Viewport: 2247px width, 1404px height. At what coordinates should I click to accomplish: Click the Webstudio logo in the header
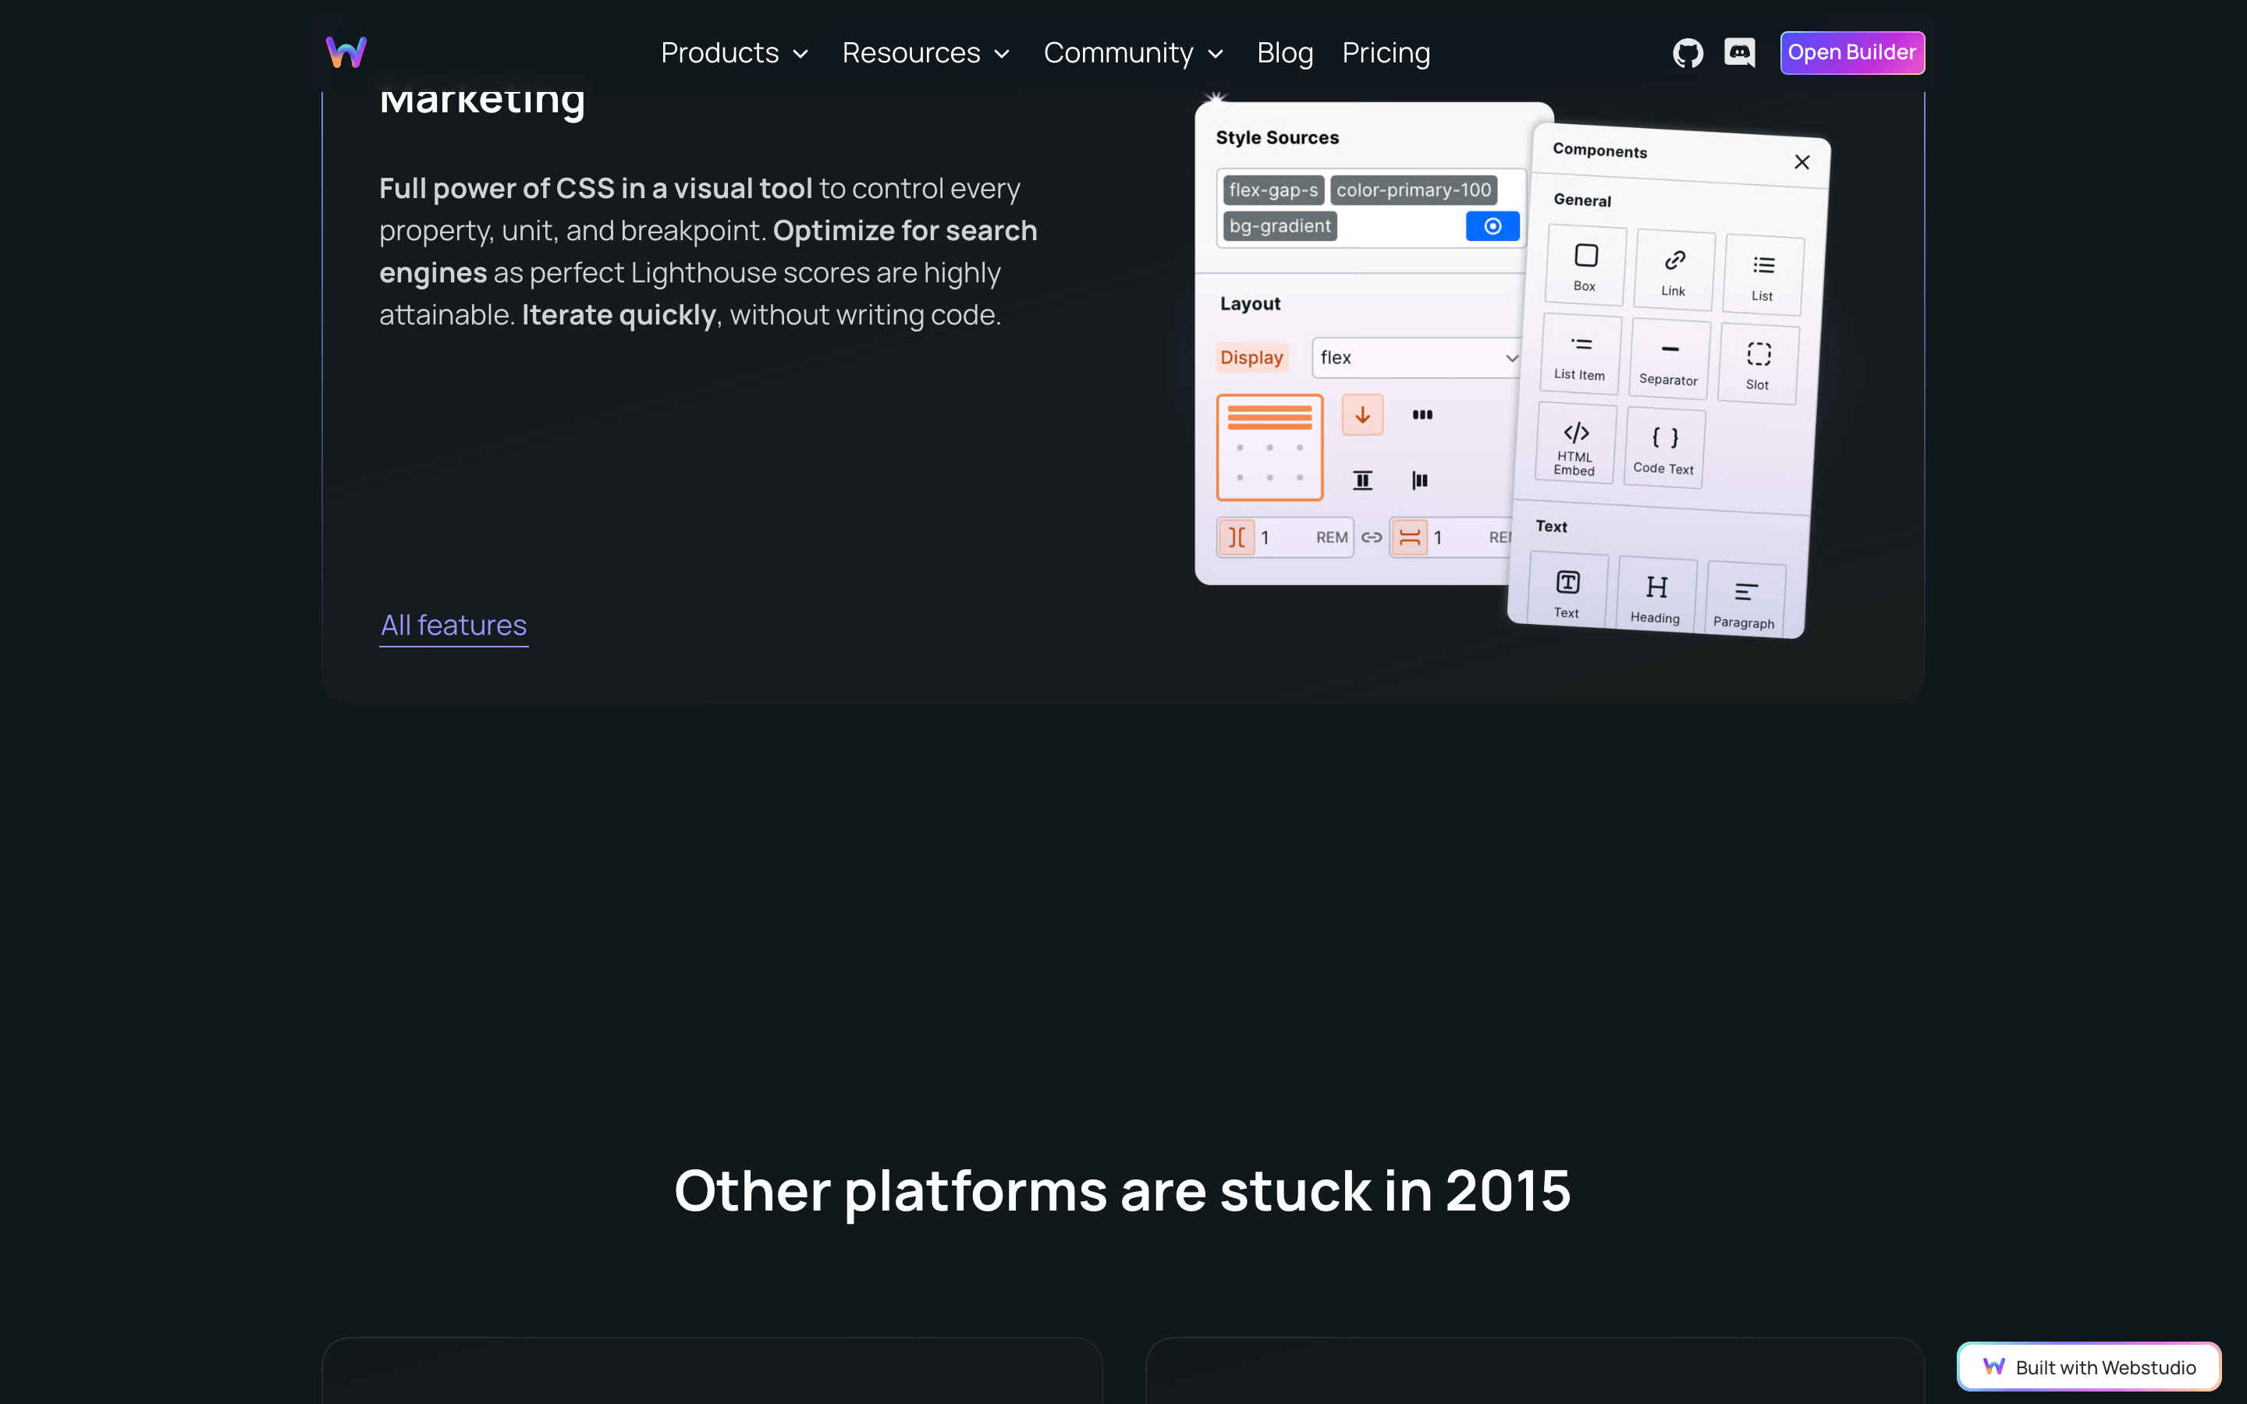pos(346,52)
